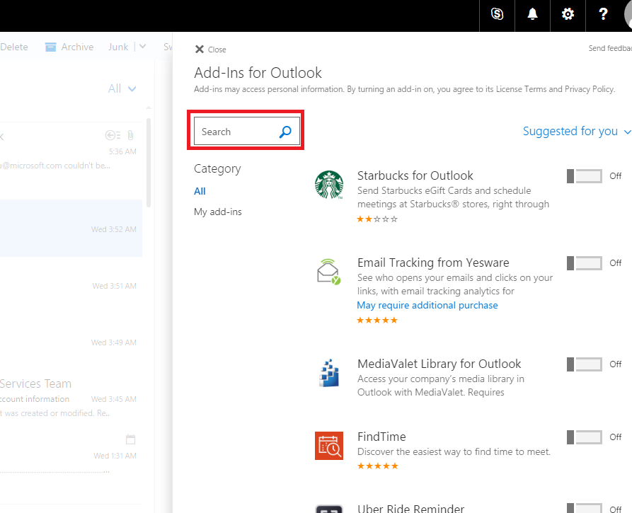Open Starbucks for Outlook title

click(415, 175)
